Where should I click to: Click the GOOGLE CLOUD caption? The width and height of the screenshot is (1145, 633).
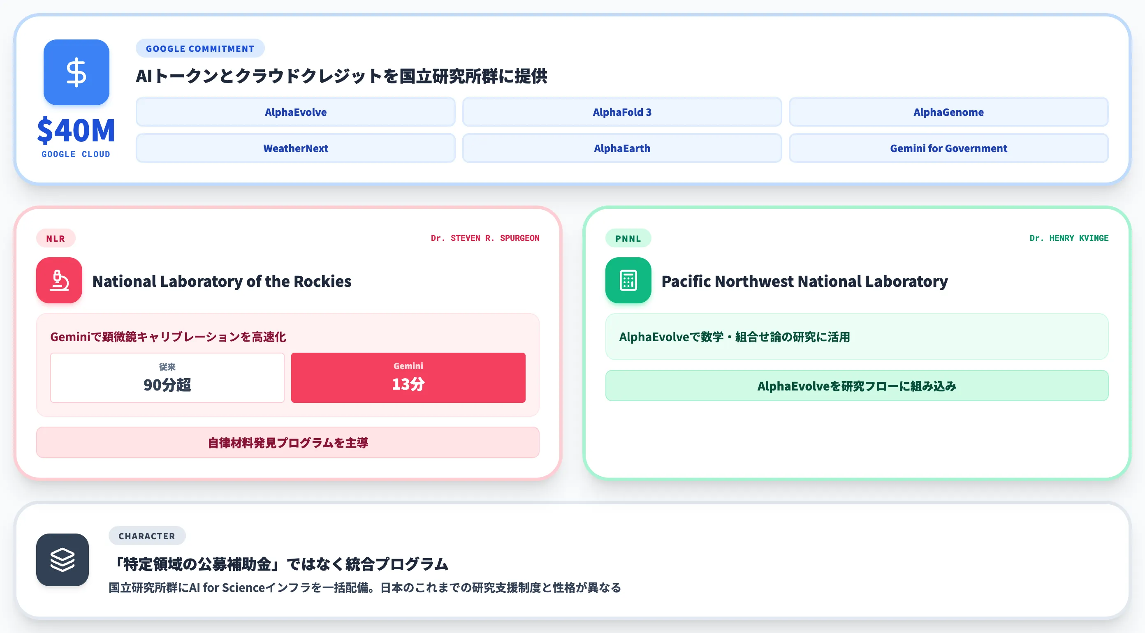click(x=76, y=154)
